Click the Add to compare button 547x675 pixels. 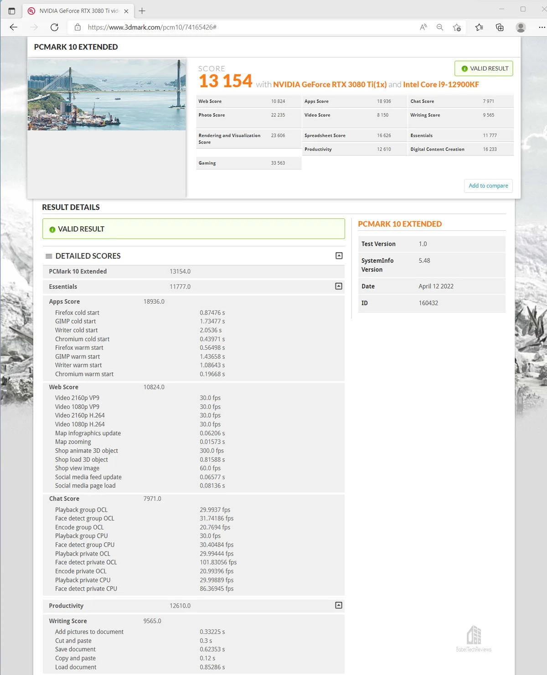click(x=488, y=186)
